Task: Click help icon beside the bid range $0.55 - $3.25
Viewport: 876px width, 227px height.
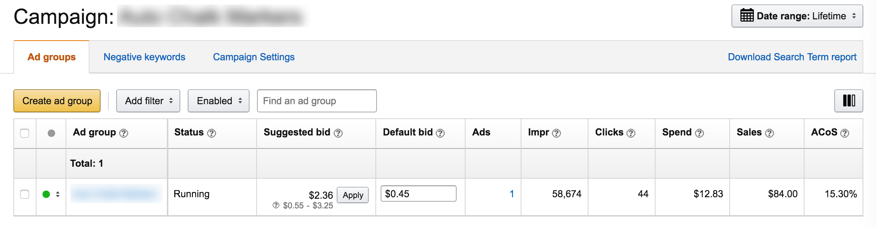Action: click(x=276, y=205)
